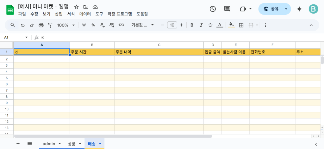Open the 배송 sheet tab dropdown arrow
Screen dimensions: 324x149
coord(100,144)
